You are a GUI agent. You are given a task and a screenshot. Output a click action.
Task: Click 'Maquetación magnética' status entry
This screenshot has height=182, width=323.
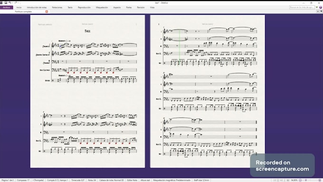(172, 180)
